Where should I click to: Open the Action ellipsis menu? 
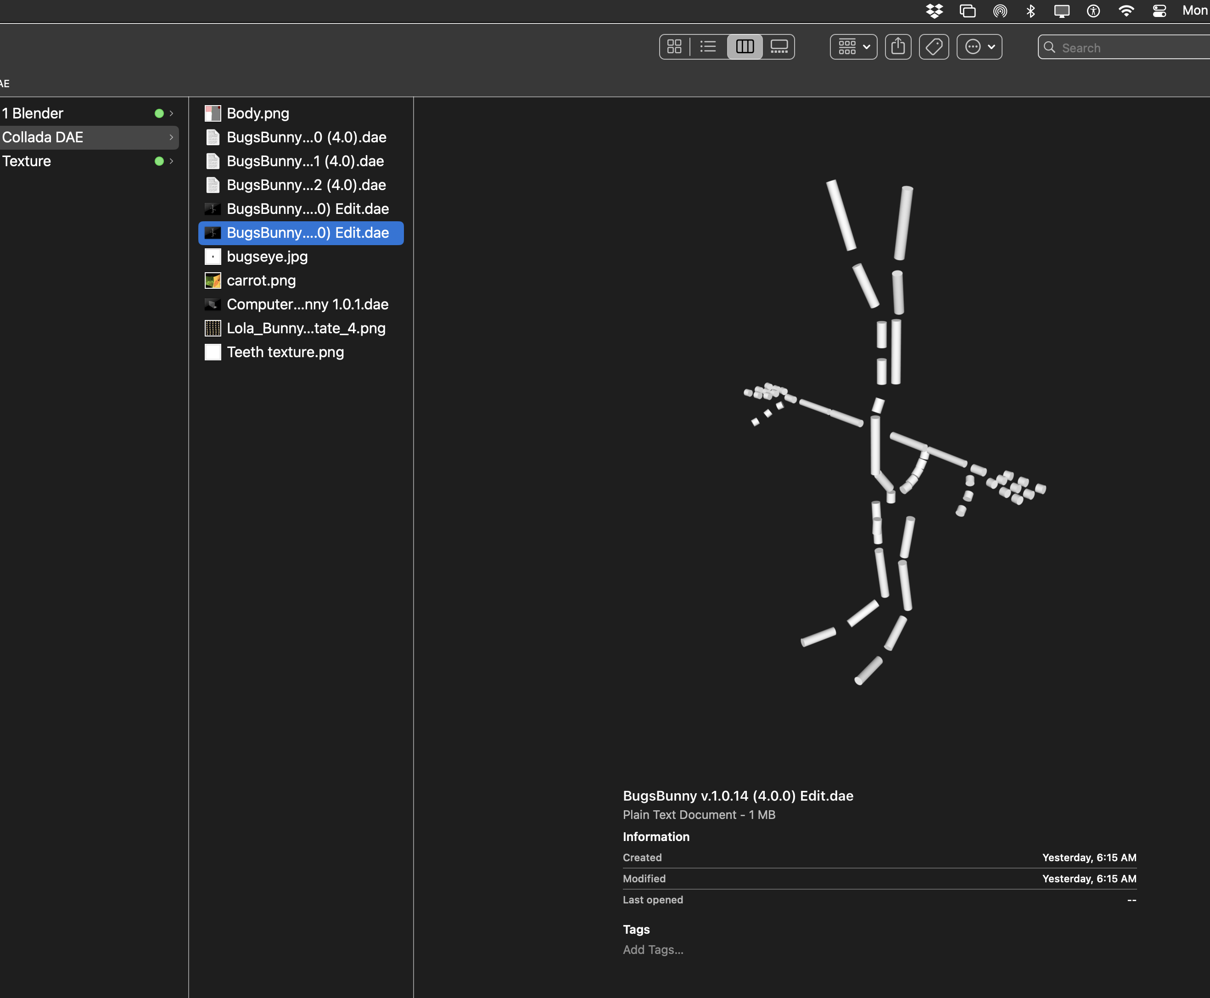[980, 46]
